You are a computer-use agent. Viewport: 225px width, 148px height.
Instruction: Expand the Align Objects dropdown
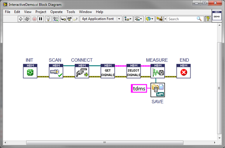click(128, 19)
